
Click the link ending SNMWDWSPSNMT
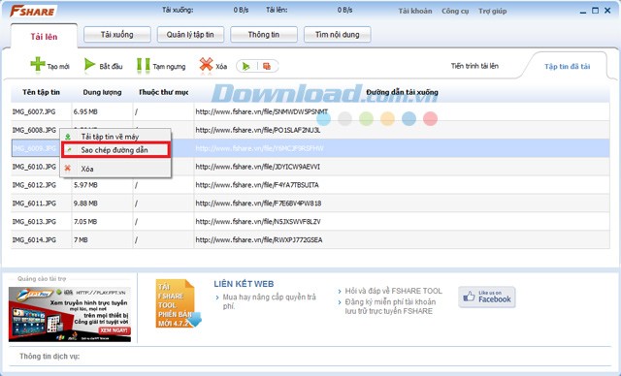pyautogui.click(x=262, y=111)
